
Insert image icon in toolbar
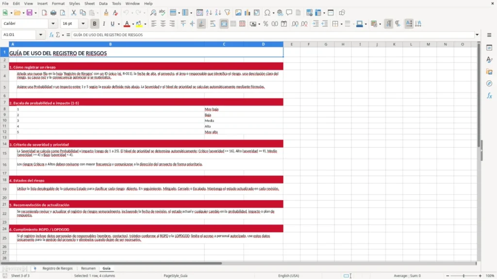238,13
